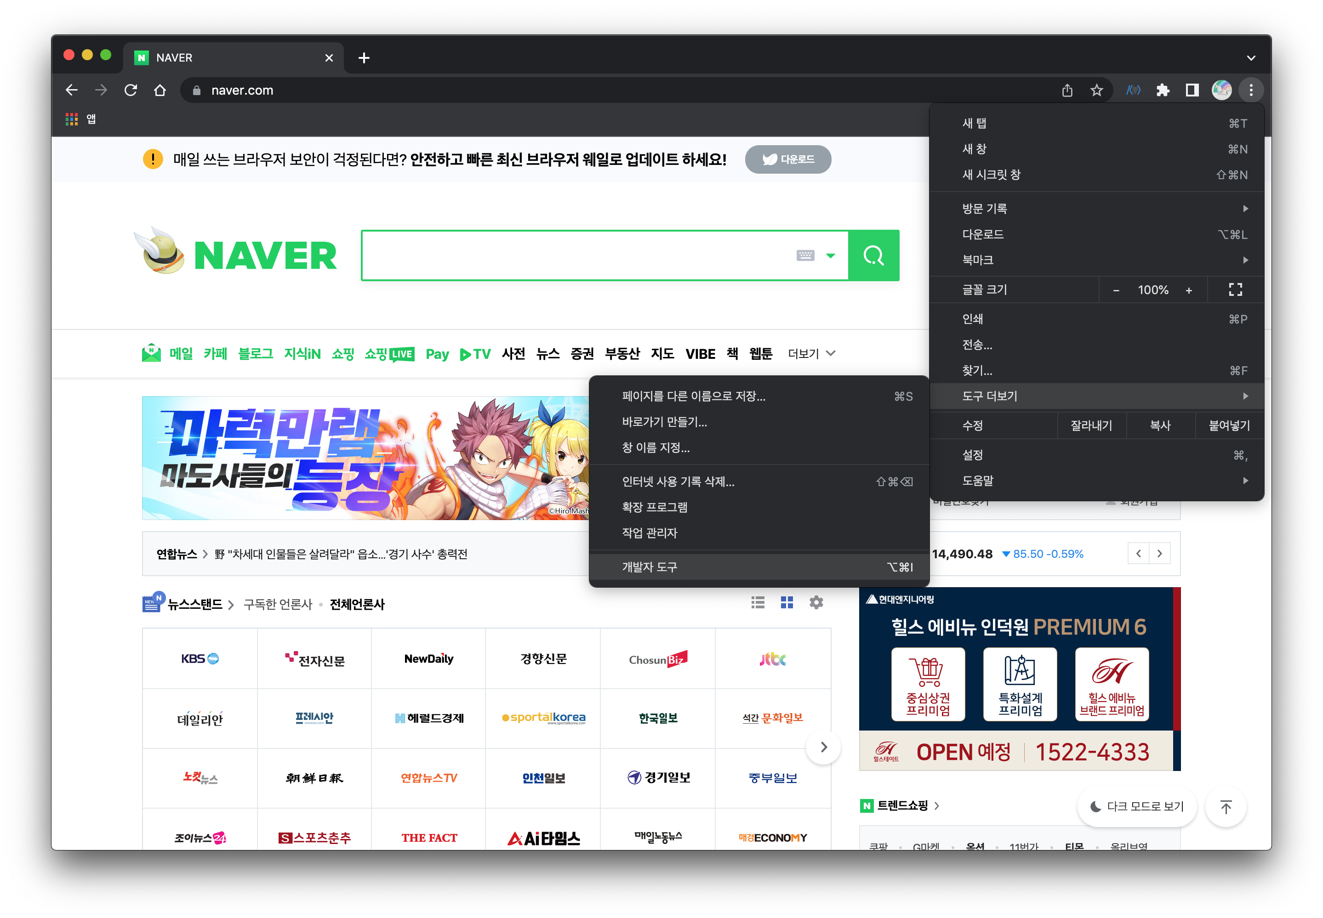Choose 확장 프로그램 menu item
1323x918 pixels.
coord(655,507)
